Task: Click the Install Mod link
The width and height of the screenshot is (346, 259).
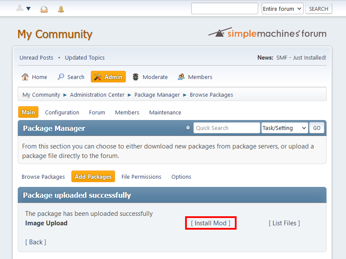Action: 211,223
